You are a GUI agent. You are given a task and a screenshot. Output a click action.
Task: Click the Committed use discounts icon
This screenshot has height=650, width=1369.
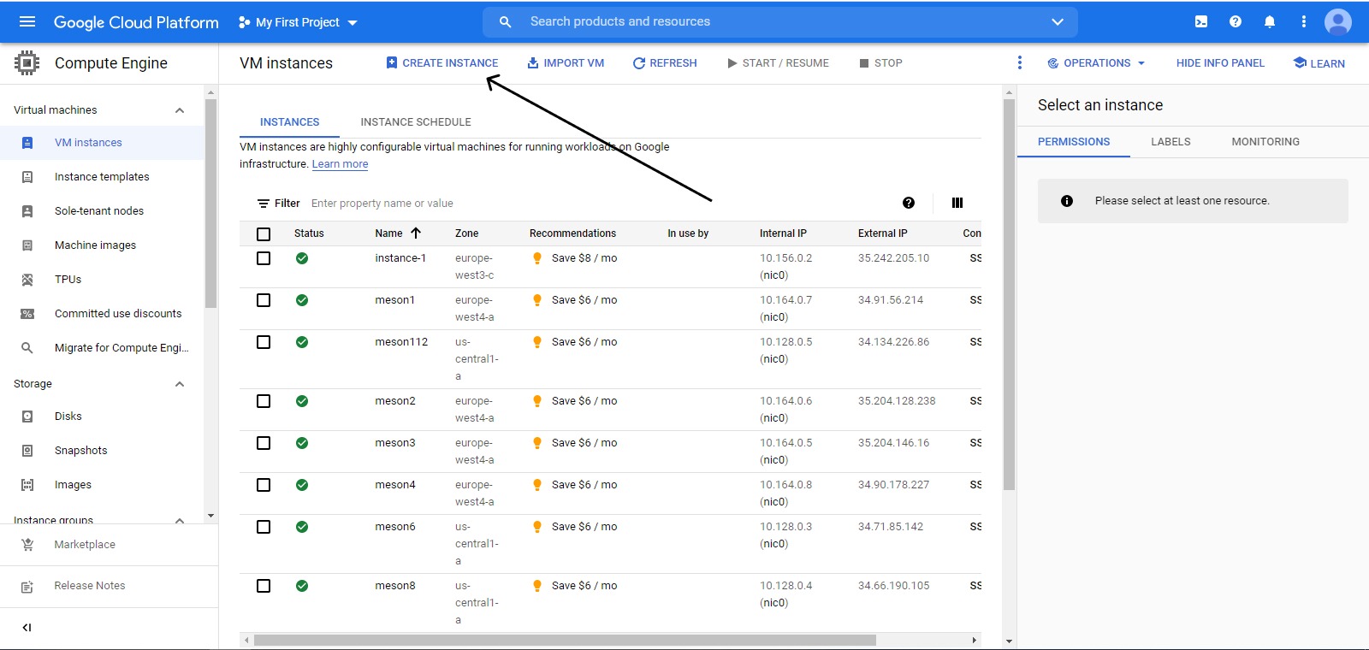tap(27, 314)
